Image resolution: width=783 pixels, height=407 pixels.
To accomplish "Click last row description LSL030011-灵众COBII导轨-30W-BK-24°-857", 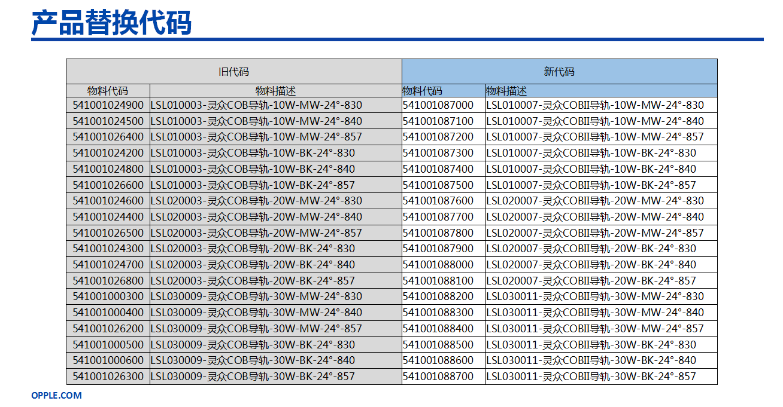I will pos(591,377).
